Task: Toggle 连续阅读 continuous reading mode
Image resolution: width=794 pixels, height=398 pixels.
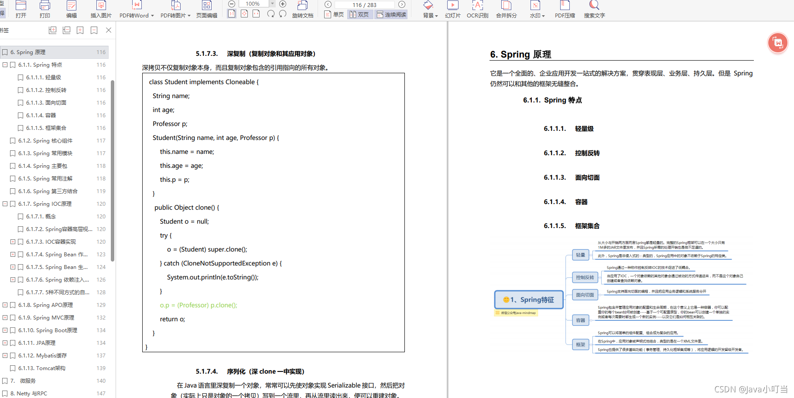Action: (x=391, y=14)
